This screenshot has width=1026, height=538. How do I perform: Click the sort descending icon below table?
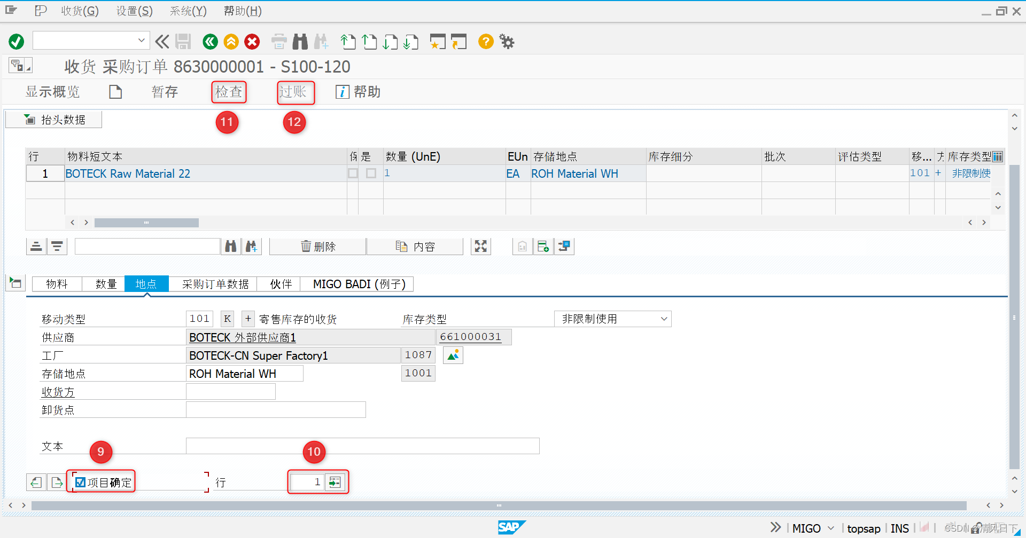57,246
